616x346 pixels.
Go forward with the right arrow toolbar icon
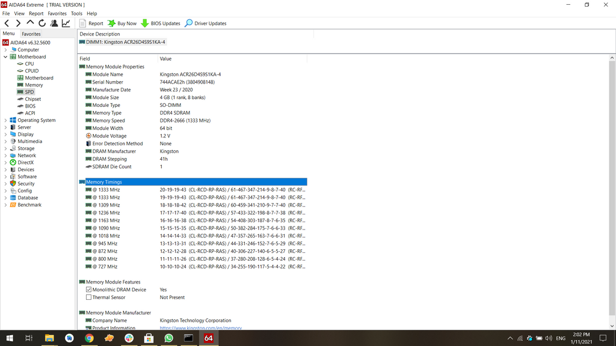click(18, 23)
